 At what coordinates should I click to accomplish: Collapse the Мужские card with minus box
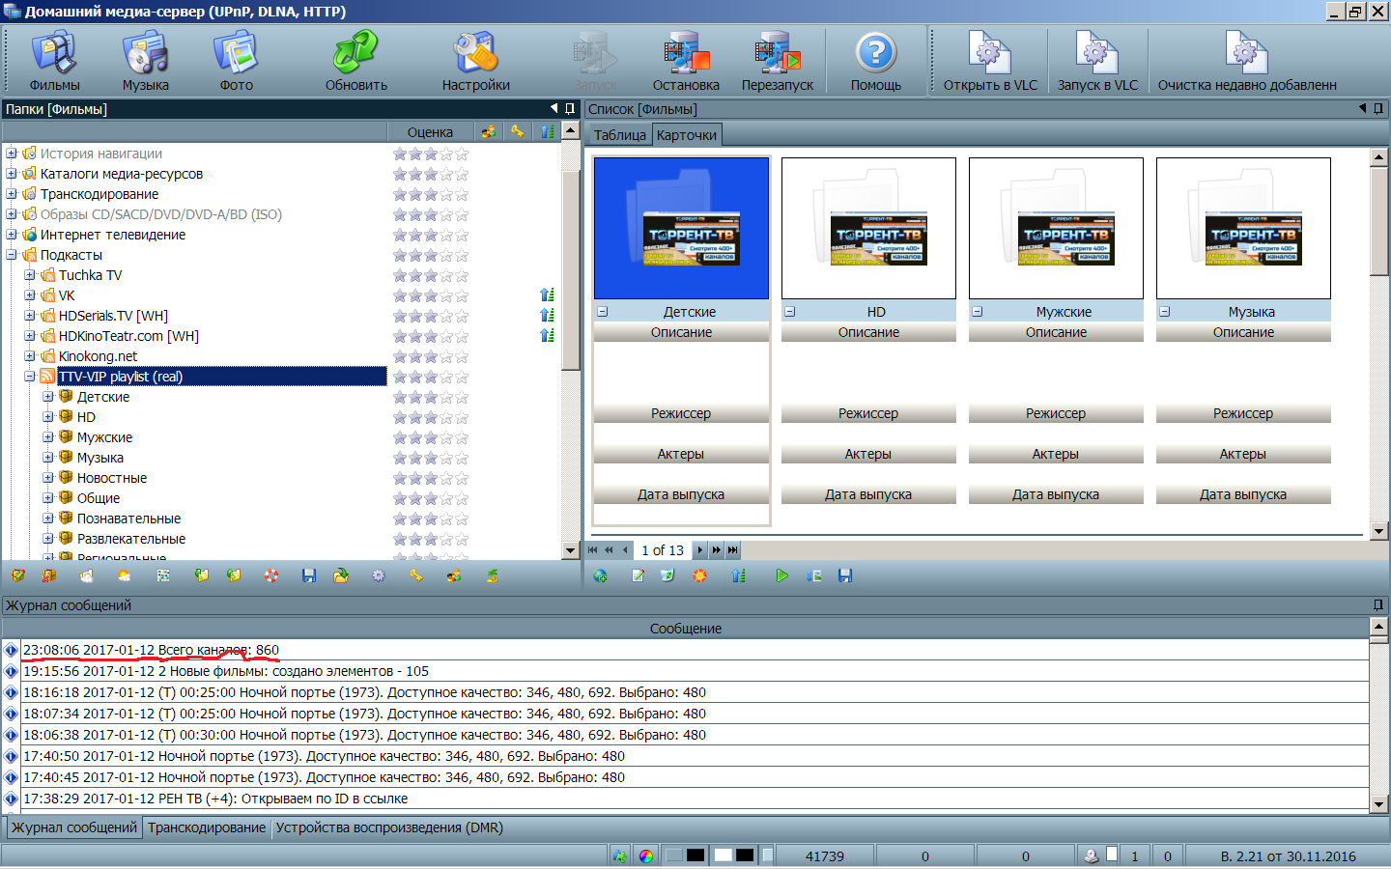(x=978, y=312)
